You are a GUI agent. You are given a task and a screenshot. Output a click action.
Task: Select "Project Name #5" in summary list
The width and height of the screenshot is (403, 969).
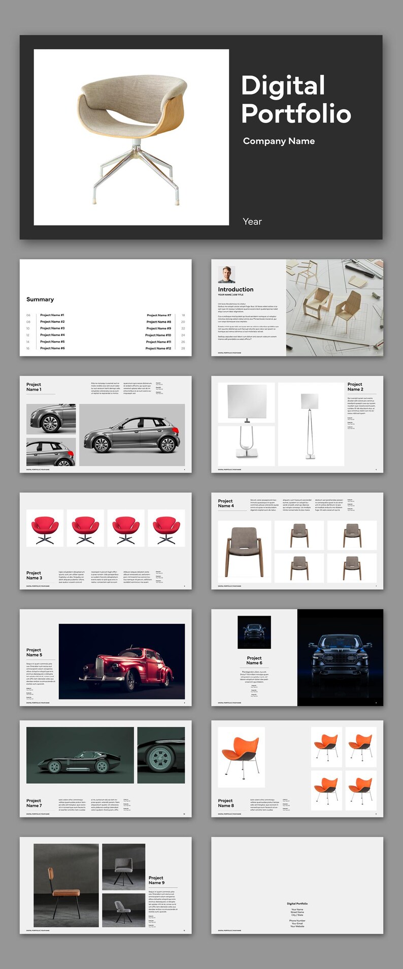pyautogui.click(x=52, y=342)
